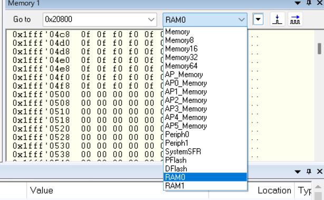Click address 0x1fff'0520 in memory view
324x200 pixels.
click(x=41, y=129)
